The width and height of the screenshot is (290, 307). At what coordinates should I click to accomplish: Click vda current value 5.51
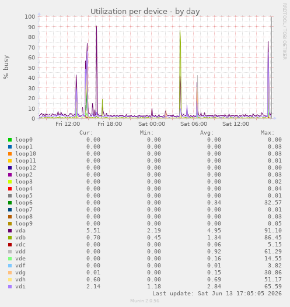[93, 231]
